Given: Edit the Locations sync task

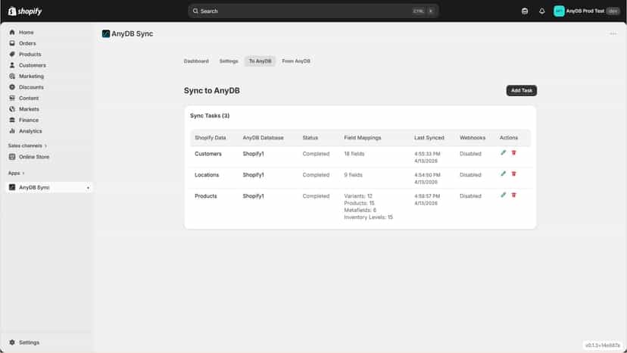Looking at the screenshot, I should point(503,174).
